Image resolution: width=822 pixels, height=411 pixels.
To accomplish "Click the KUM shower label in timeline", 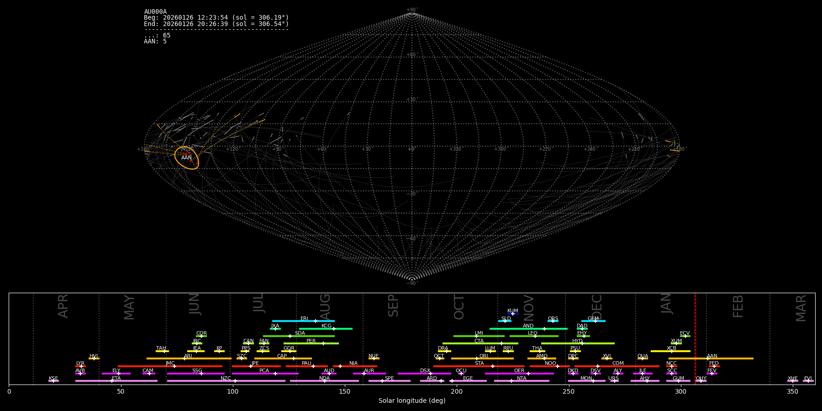I will coord(513,311).
